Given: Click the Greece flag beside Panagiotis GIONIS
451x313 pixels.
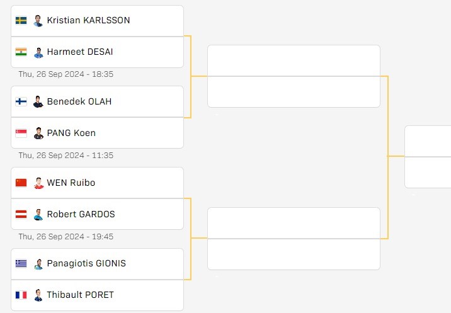Looking at the screenshot, I should [21, 263].
